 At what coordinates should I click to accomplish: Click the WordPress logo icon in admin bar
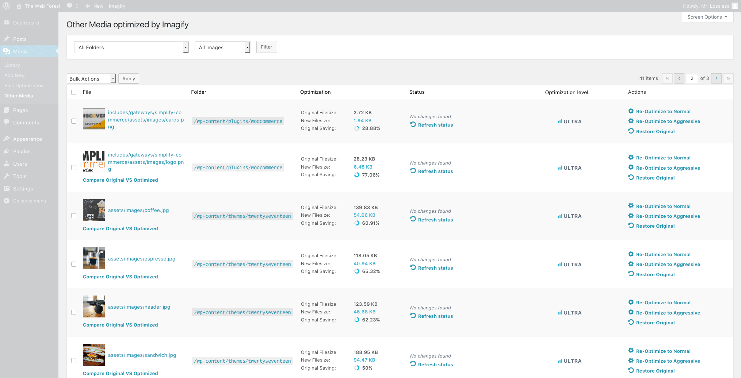[6, 6]
